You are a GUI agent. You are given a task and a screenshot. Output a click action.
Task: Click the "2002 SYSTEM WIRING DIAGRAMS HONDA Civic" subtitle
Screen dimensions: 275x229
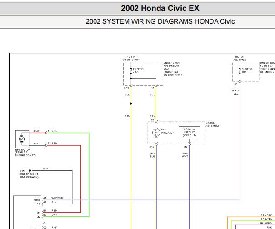[160, 21]
